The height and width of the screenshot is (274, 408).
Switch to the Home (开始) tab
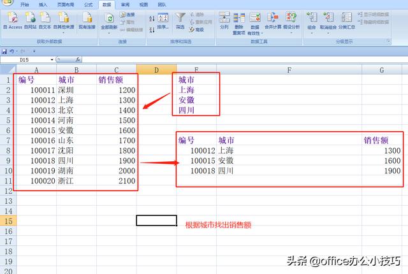24,4
